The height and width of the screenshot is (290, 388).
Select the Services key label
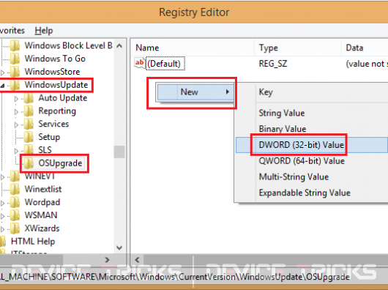[53, 124]
